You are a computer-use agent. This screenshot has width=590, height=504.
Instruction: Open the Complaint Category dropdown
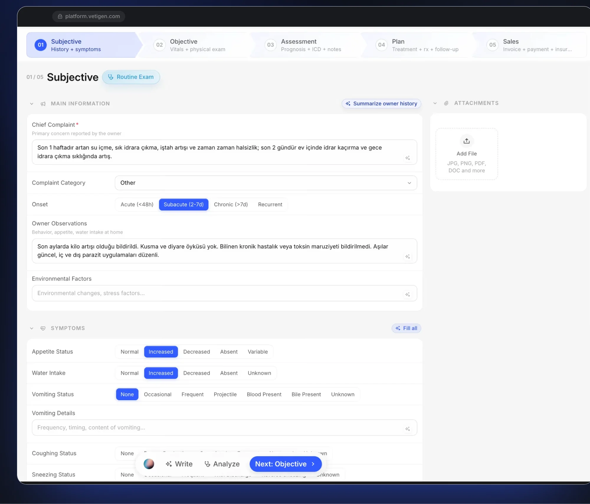click(266, 183)
